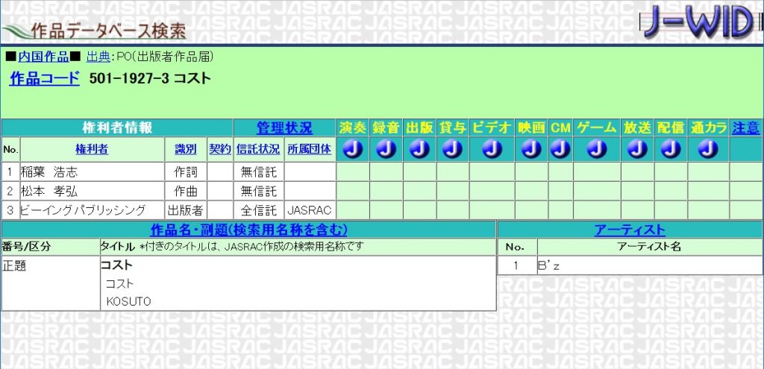The width and height of the screenshot is (764, 369).
Task: Click the KOSUTO title text
Action: click(x=128, y=302)
